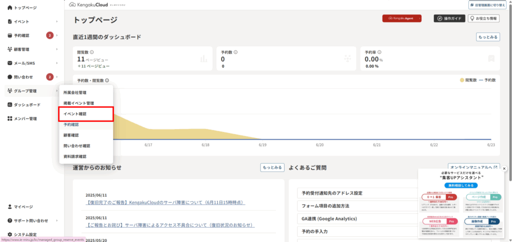Expand the 予約確認 sidebar submenu arrow
Viewport: 512px width, 242px height.
(x=57, y=35)
